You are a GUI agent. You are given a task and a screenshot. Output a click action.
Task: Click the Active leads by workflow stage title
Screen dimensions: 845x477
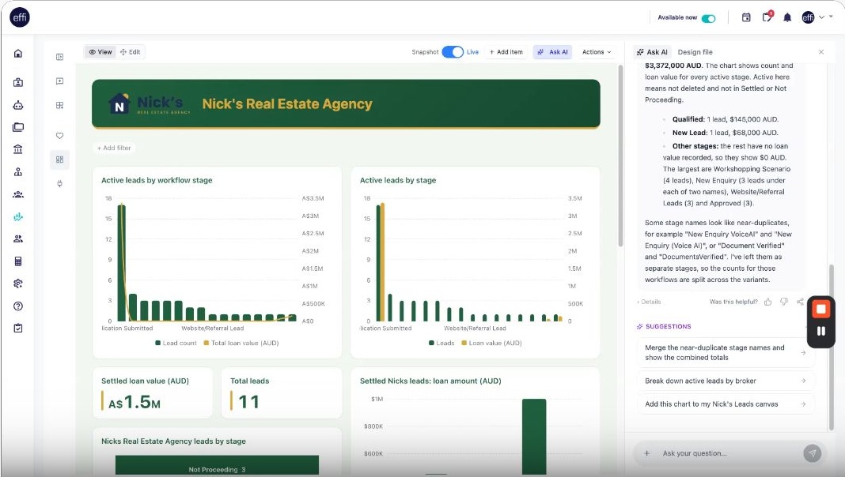click(157, 180)
